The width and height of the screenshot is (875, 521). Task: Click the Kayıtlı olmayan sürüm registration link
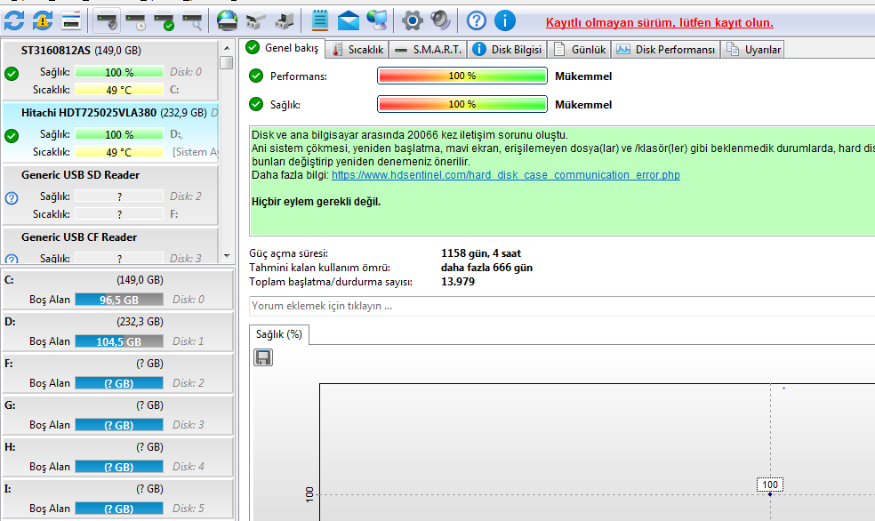659,23
